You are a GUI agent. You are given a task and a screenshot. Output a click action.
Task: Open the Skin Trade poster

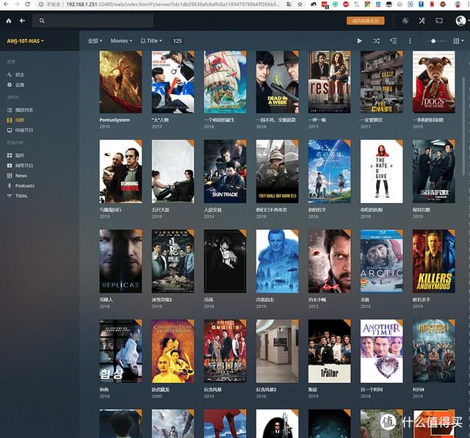225,171
